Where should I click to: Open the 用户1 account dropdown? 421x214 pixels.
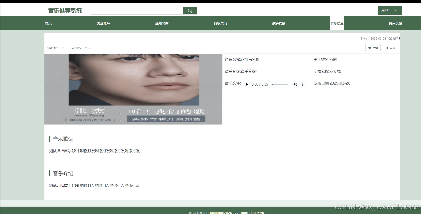tap(390, 10)
